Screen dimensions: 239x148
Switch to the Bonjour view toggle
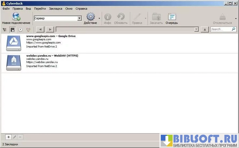tap(28, 29)
